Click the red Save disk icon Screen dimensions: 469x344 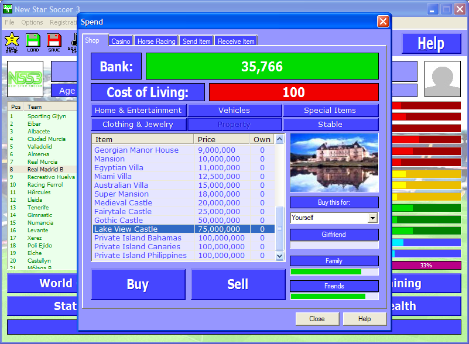54,41
